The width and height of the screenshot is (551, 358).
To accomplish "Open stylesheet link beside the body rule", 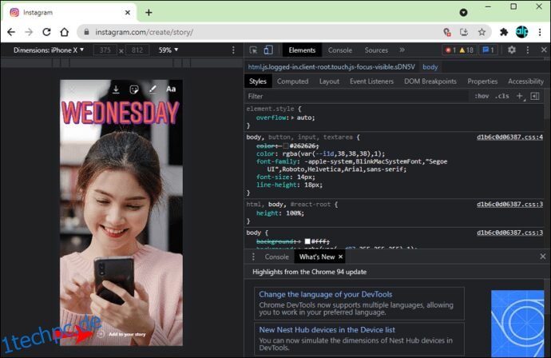I will pyautogui.click(x=509, y=233).
